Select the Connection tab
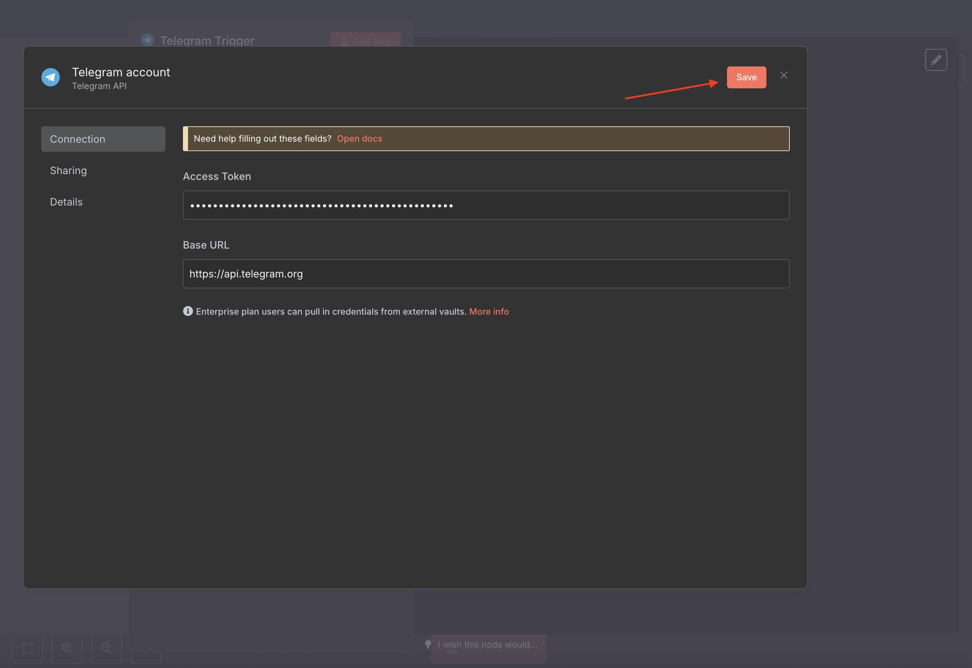The height and width of the screenshot is (668, 972). point(103,139)
